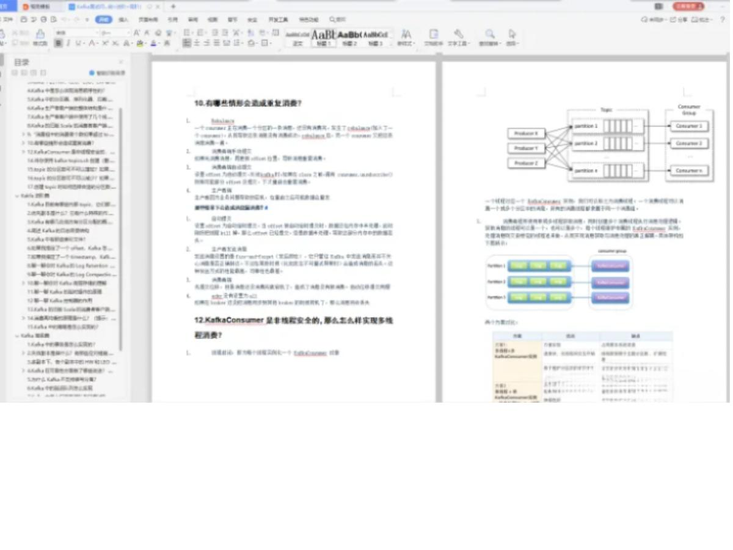The height and width of the screenshot is (550, 733).
Task: Click the search box in ribbon tab row
Action: (x=337, y=20)
